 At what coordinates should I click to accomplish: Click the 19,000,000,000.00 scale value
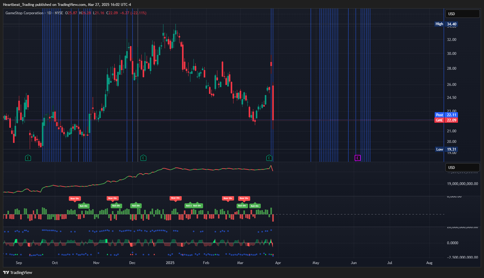tap(463, 184)
